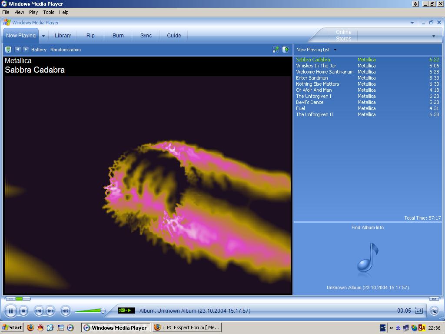Click the Find Album Info link
This screenshot has height=334, width=445.
(367, 227)
